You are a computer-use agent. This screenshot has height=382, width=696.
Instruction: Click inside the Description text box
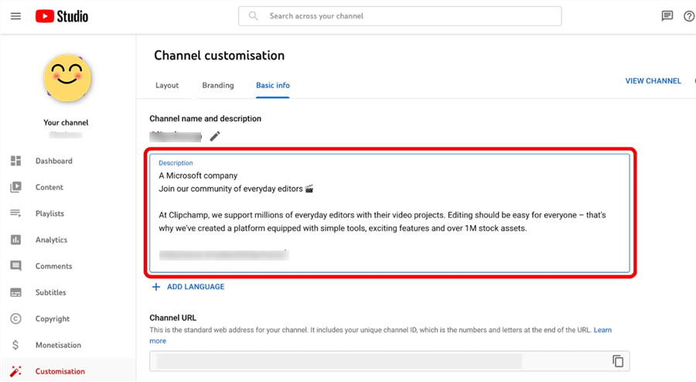pos(389,213)
